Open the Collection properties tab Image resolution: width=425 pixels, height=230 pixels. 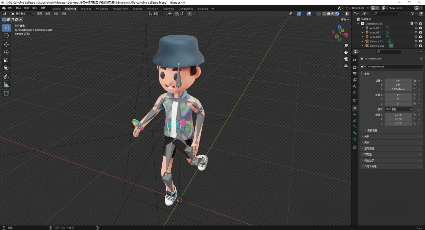coord(355,100)
